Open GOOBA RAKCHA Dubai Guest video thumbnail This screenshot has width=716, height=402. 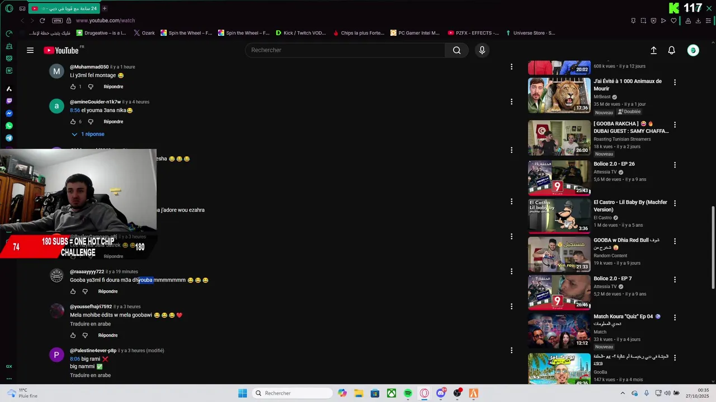[x=559, y=137]
